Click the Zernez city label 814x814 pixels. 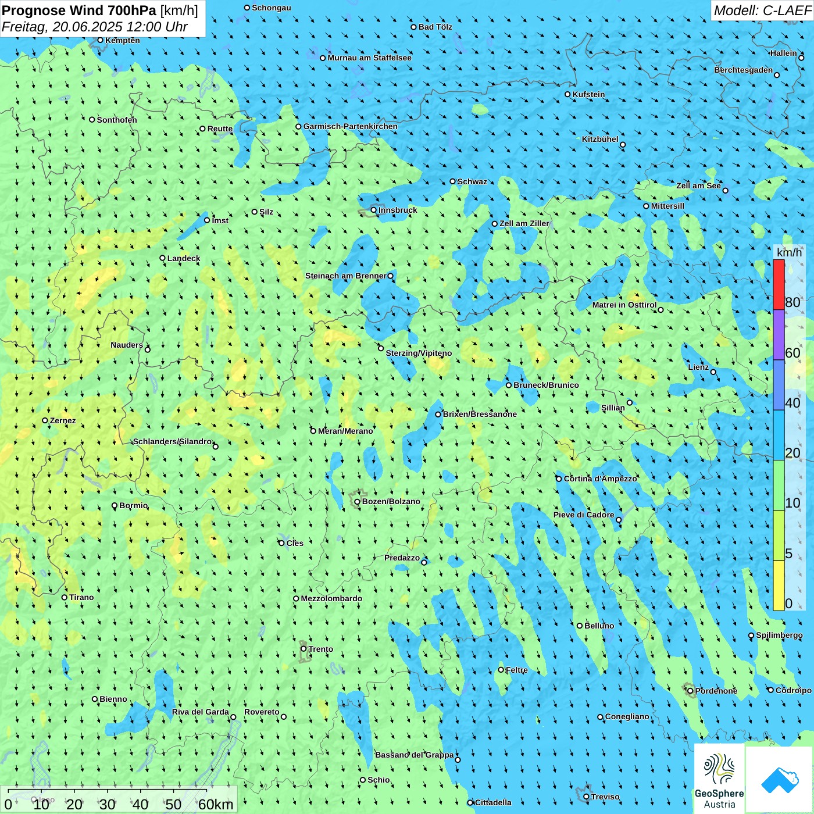[x=63, y=420]
